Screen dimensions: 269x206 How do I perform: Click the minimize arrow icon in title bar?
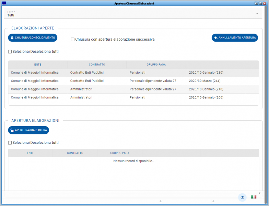[256, 3]
